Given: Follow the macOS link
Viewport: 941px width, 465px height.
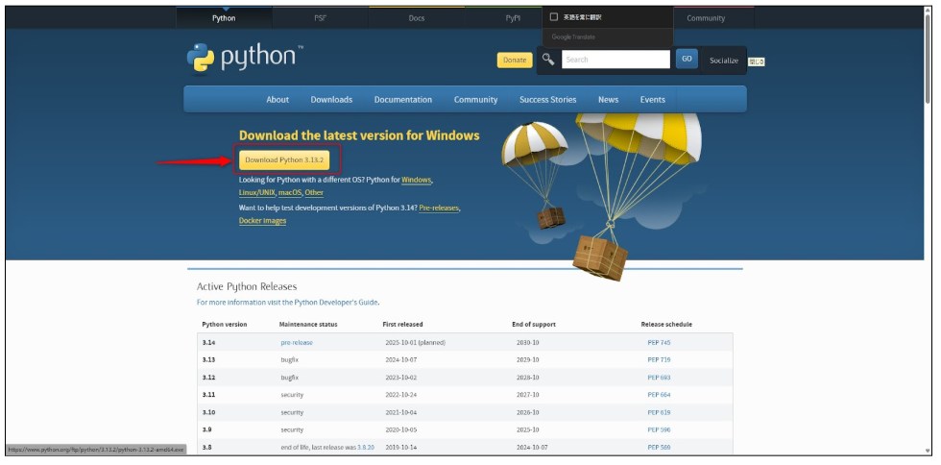Looking at the screenshot, I should pyautogui.click(x=289, y=193).
